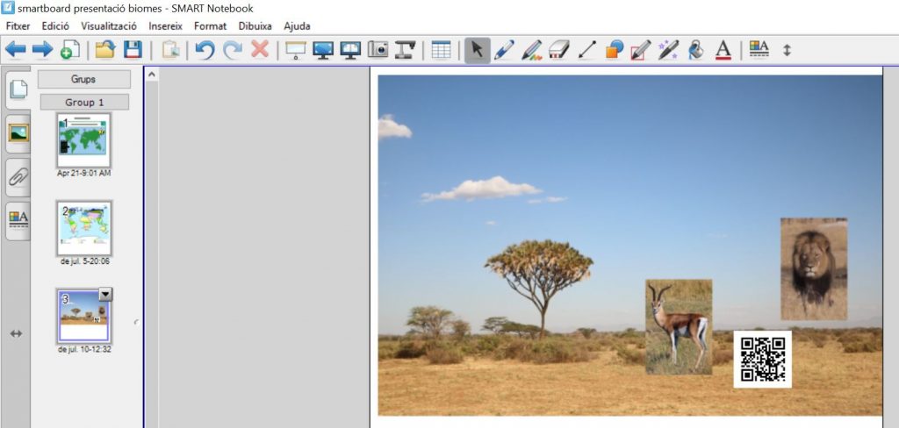Open the Visualització menu
This screenshot has width=899, height=428.
110,26
